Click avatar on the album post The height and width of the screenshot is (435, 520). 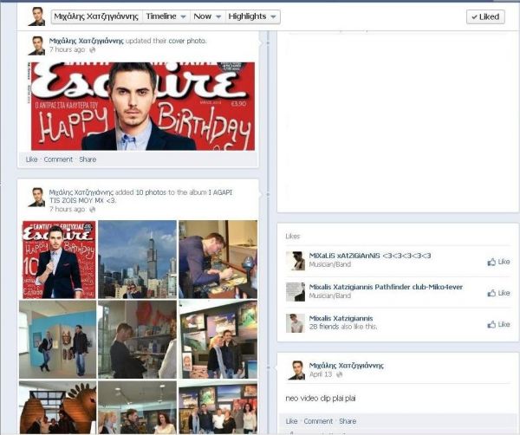pos(36,197)
